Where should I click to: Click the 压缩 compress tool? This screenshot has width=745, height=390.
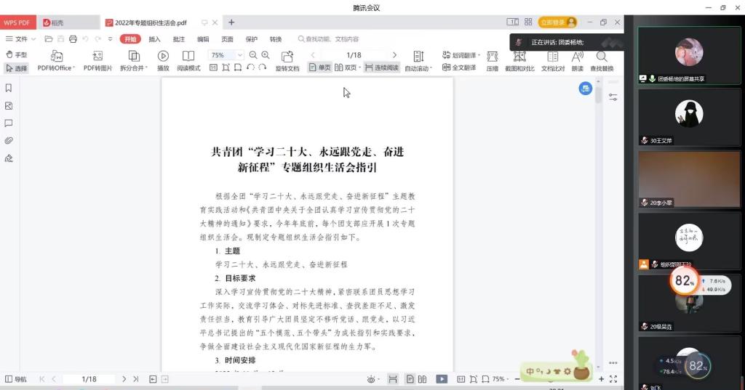point(492,56)
